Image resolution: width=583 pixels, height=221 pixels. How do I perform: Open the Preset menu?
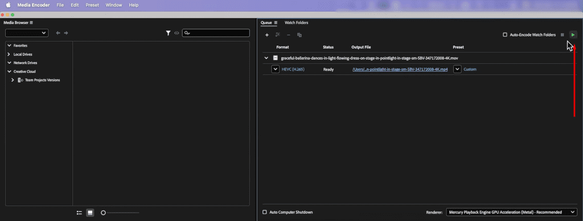[92, 5]
